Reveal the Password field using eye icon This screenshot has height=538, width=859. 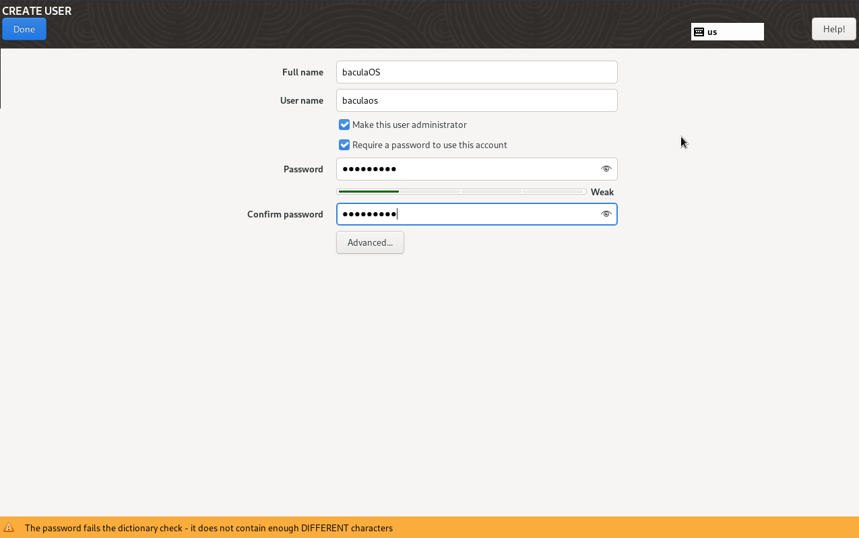coord(606,169)
